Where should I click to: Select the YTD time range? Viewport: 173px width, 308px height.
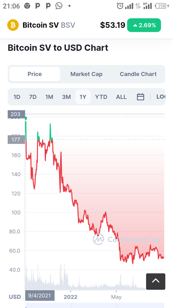[x=101, y=97]
